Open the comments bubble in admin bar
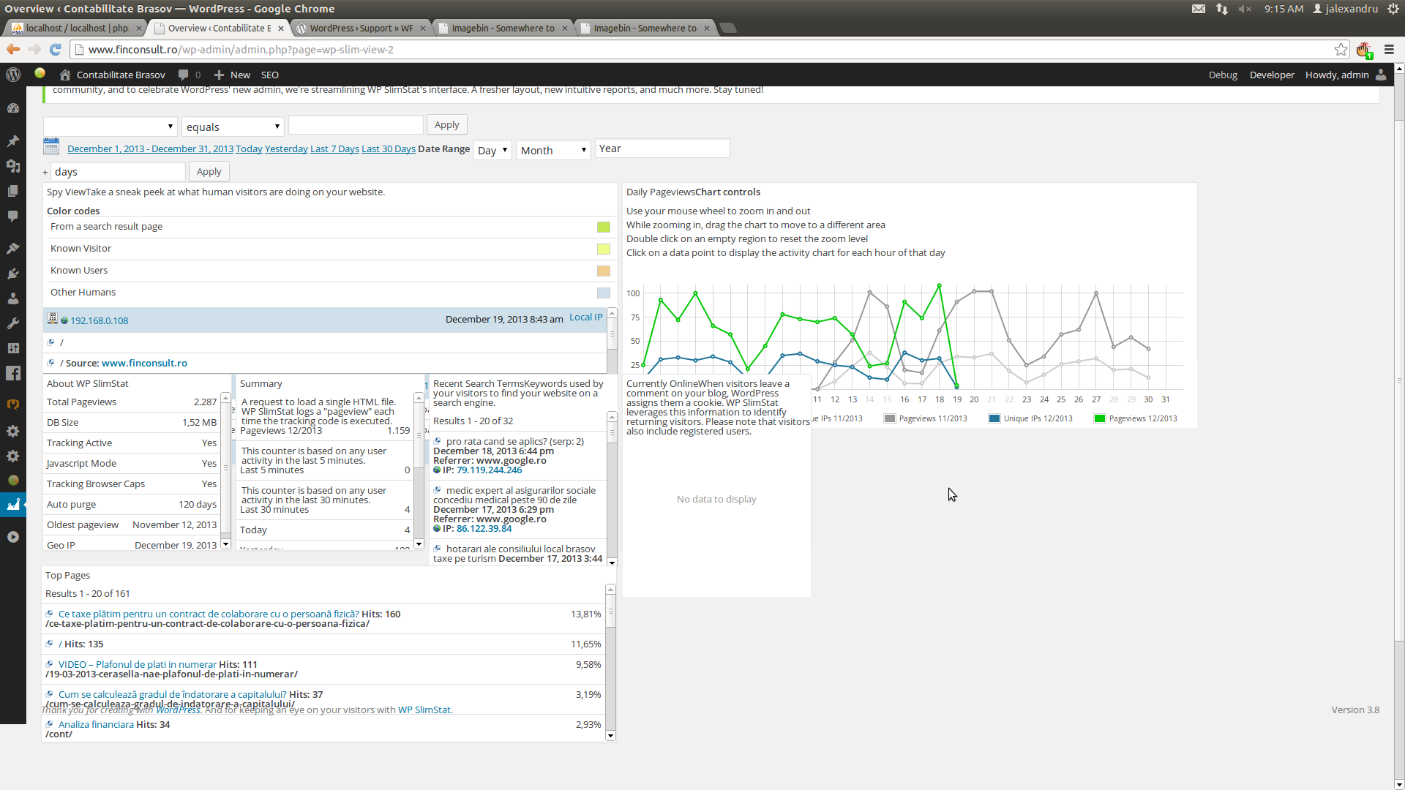The image size is (1405, 790). tap(184, 75)
